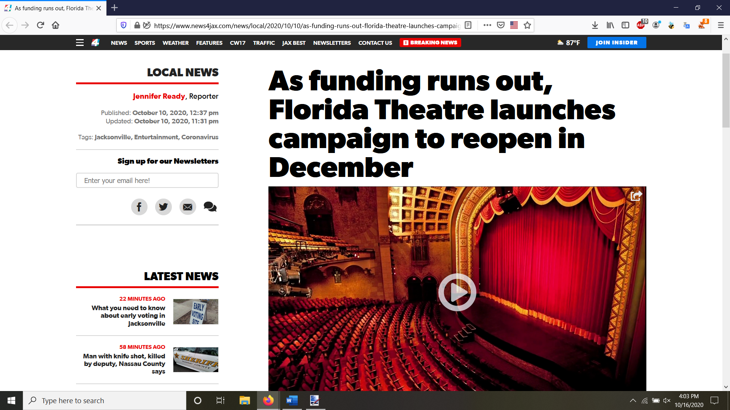The height and width of the screenshot is (410, 730).
Task: Save page to Pocket icon
Action: (501, 25)
